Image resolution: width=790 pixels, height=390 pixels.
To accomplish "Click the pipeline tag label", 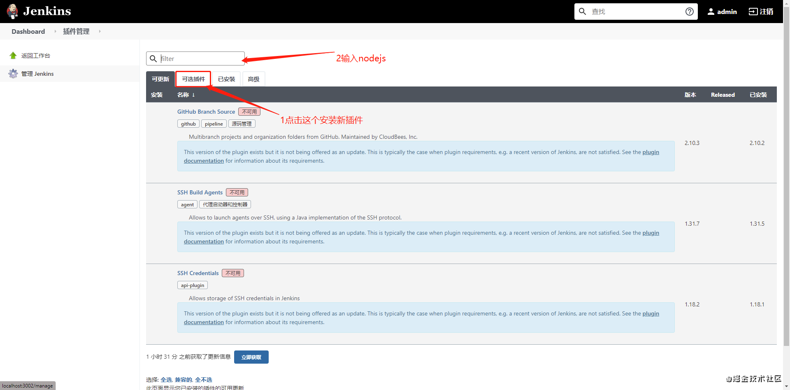I will pos(214,124).
